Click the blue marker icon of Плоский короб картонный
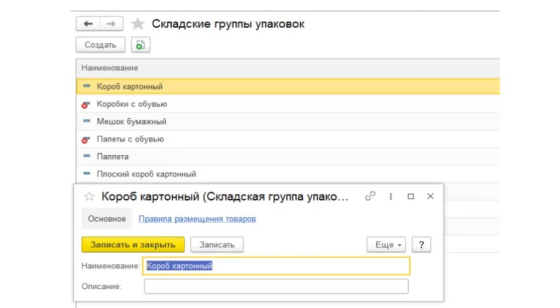The width and height of the screenshot is (560, 308). [86, 173]
